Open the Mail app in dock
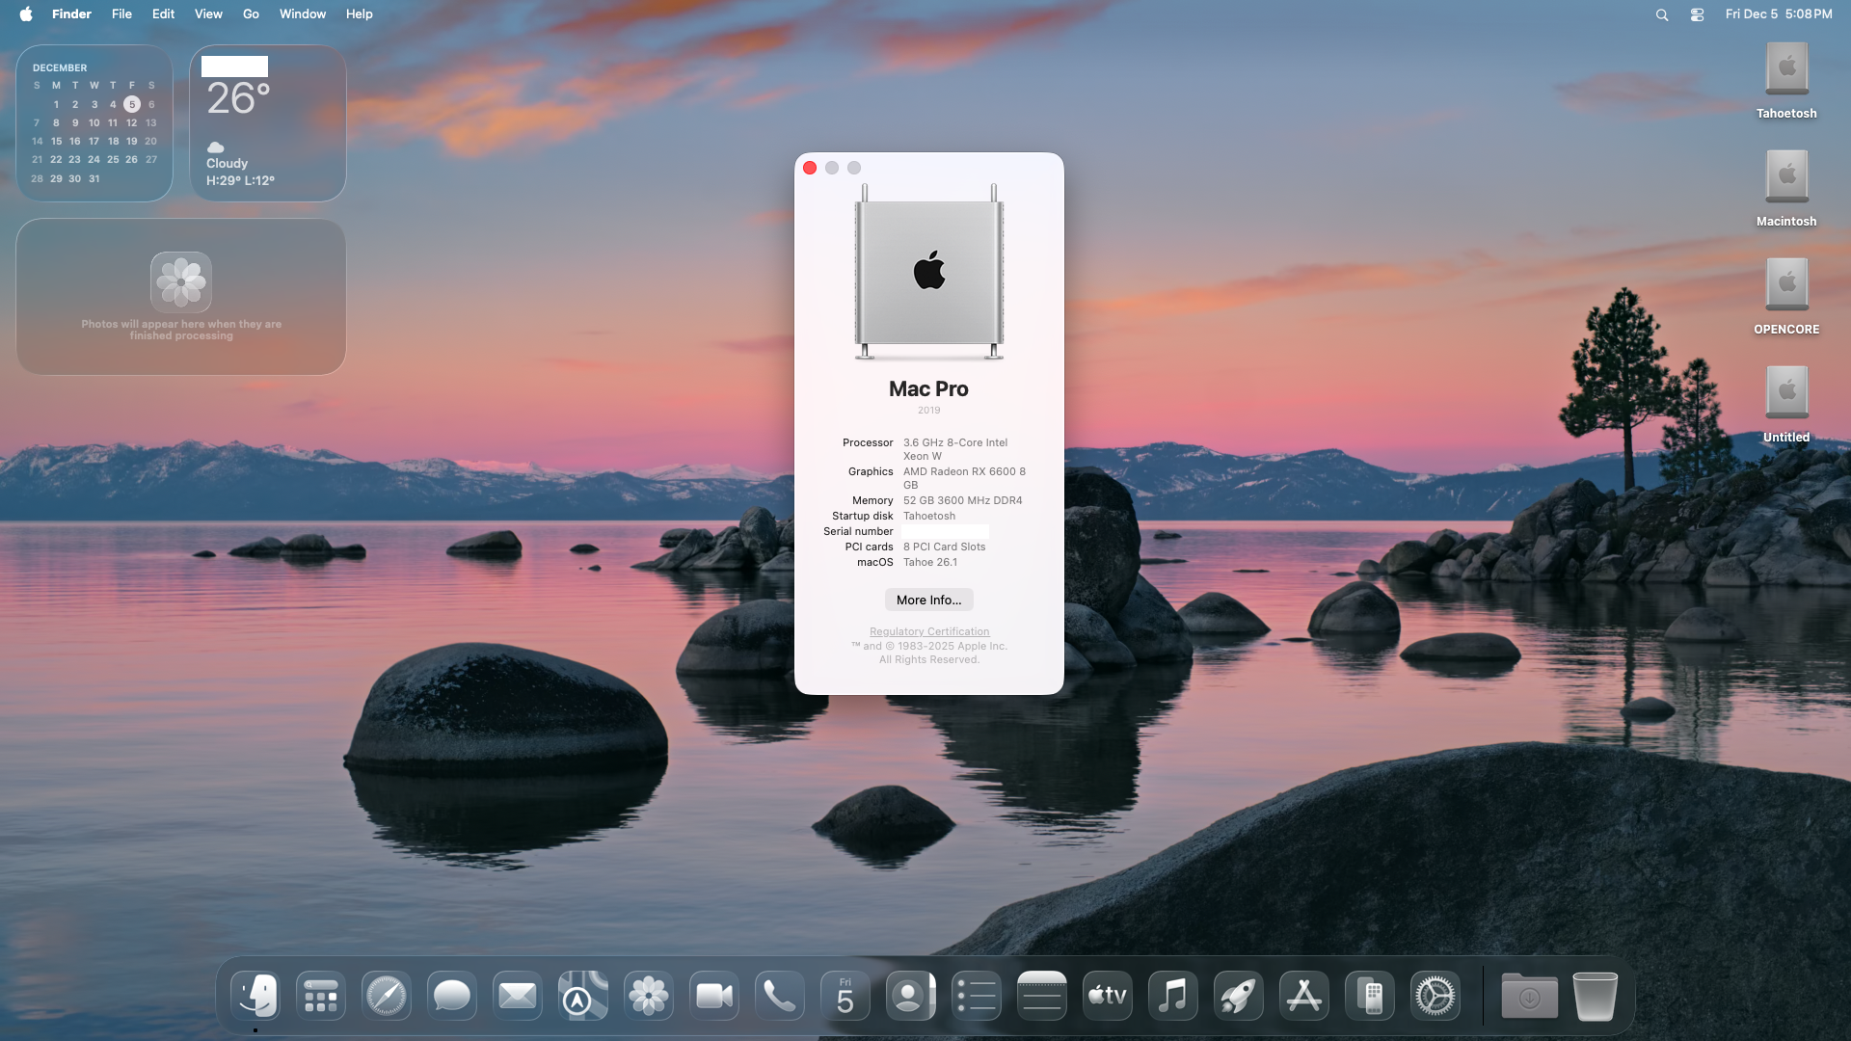Viewport: 1851px width, 1041px height. pyautogui.click(x=517, y=996)
